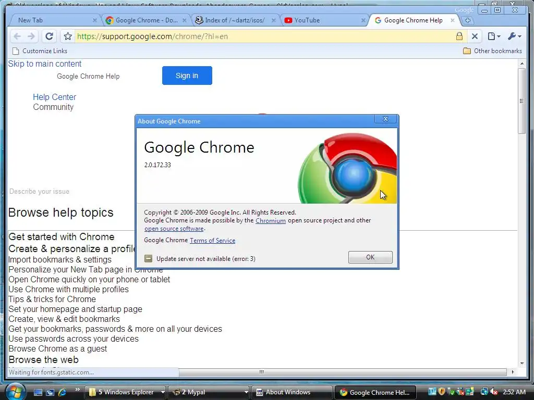Close the Index of /~dartz/isos/ tab

[x=273, y=20]
